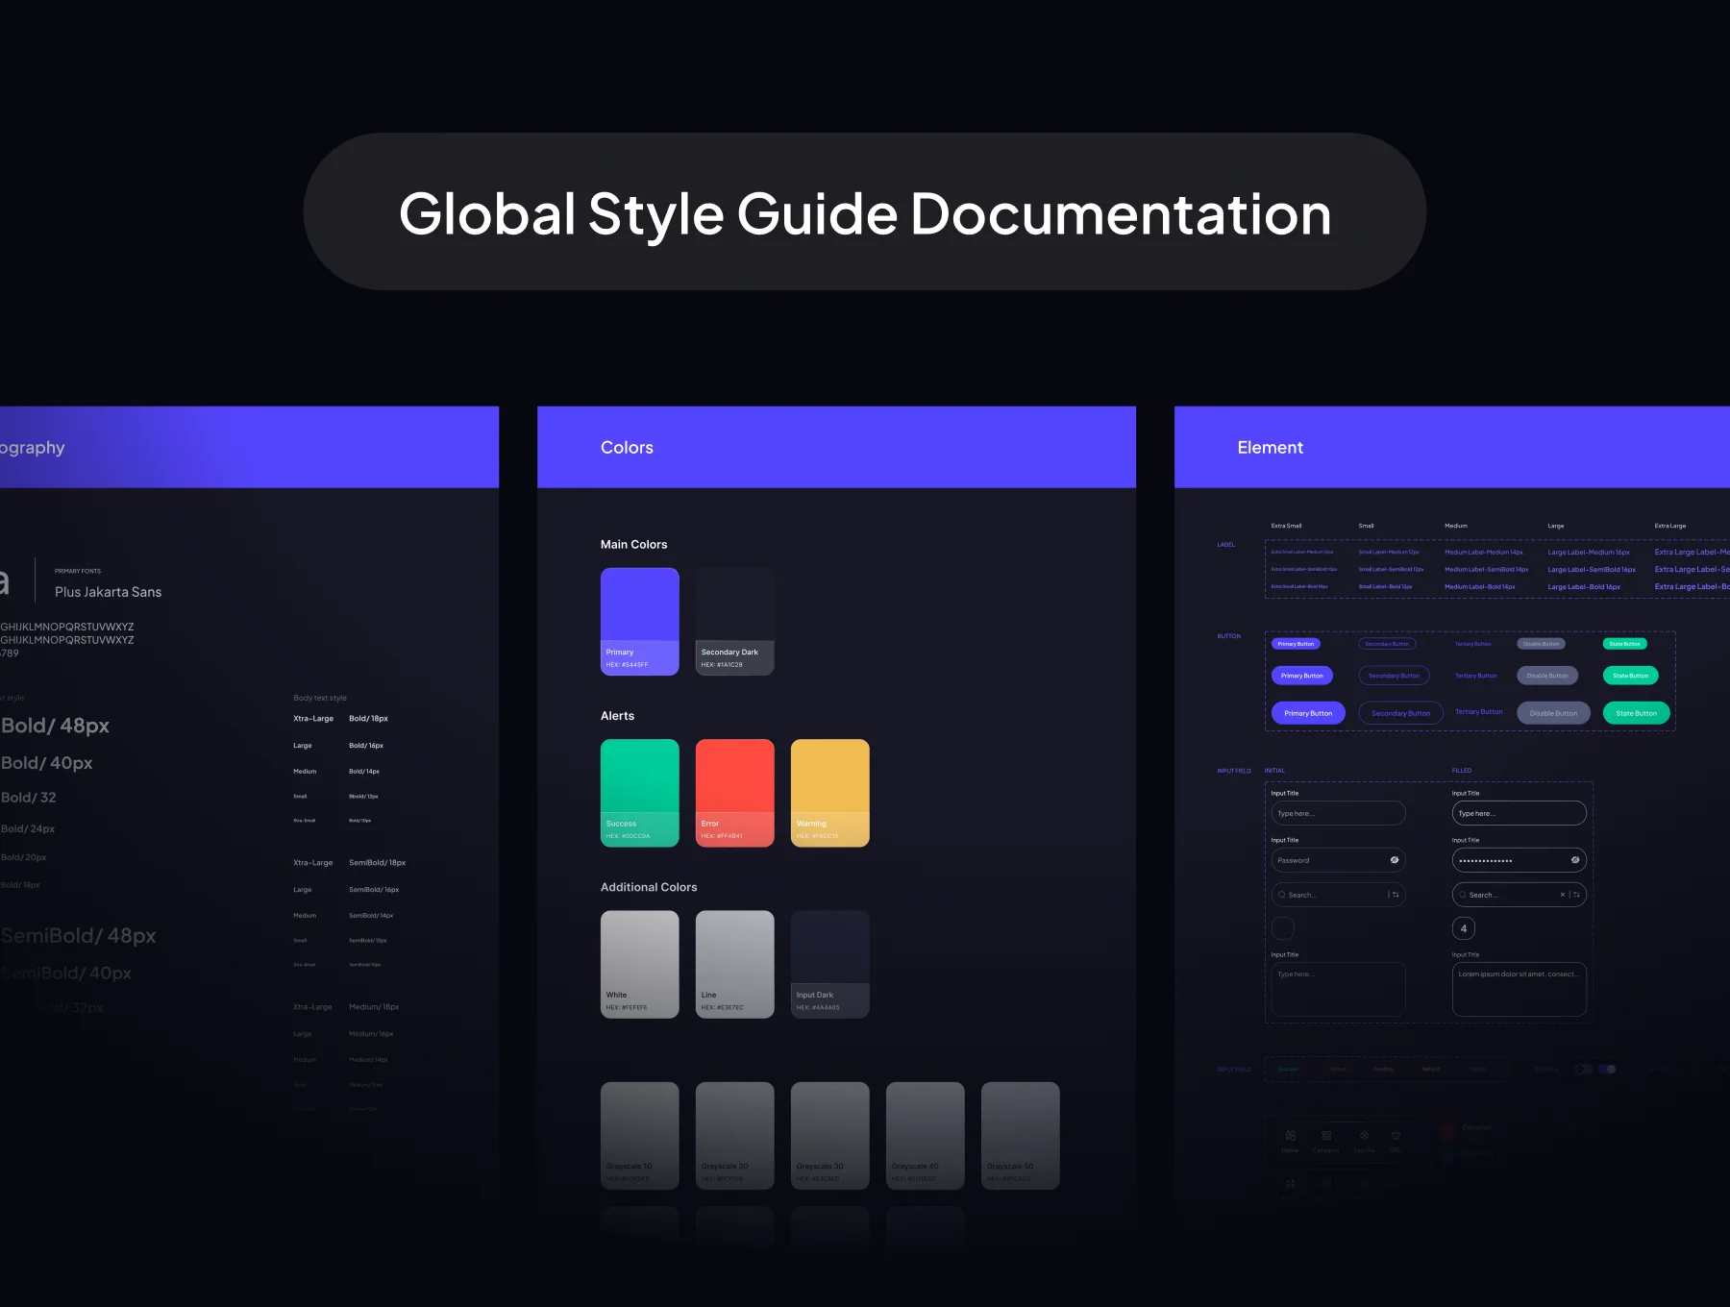Click the medium-sized Tertiary Button
The image size is (1730, 1307).
click(1476, 676)
